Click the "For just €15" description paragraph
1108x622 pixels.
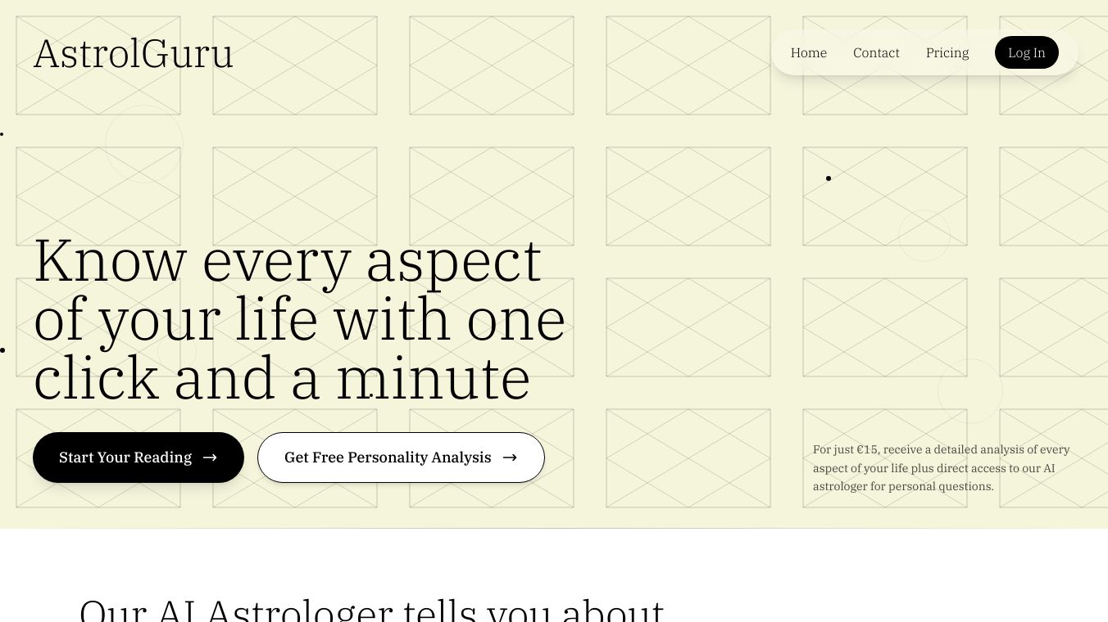pyautogui.click(x=942, y=467)
